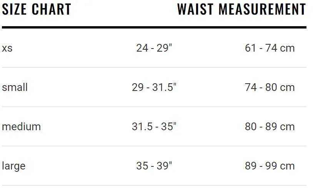Click the divider line below medium row
Image resolution: width=313 pixels, height=193 pixels.
[154, 146]
